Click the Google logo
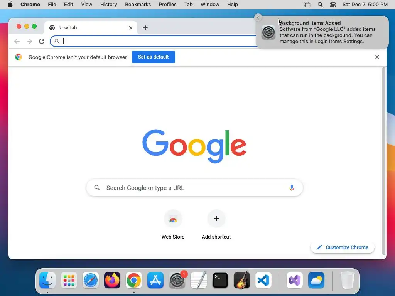 pyautogui.click(x=194, y=146)
